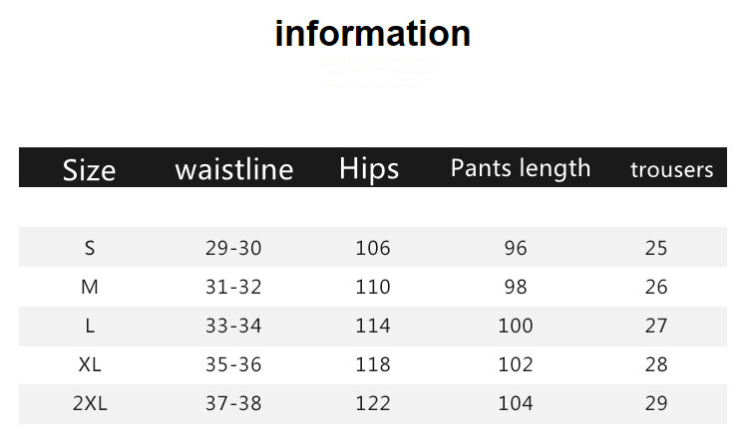This screenshot has height=437, width=748.
Task: Click the waistline column header
Action: [233, 169]
